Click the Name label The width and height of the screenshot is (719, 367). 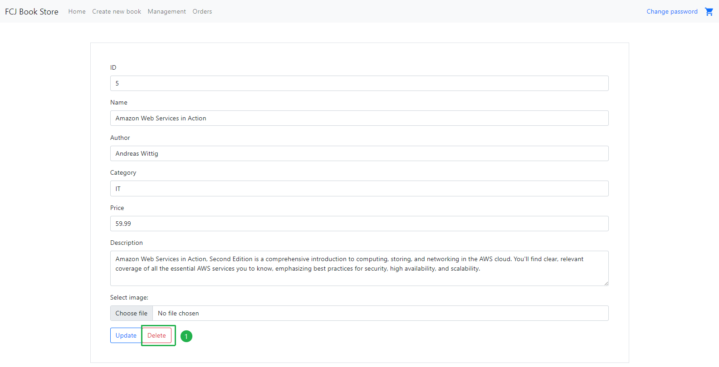(x=119, y=102)
